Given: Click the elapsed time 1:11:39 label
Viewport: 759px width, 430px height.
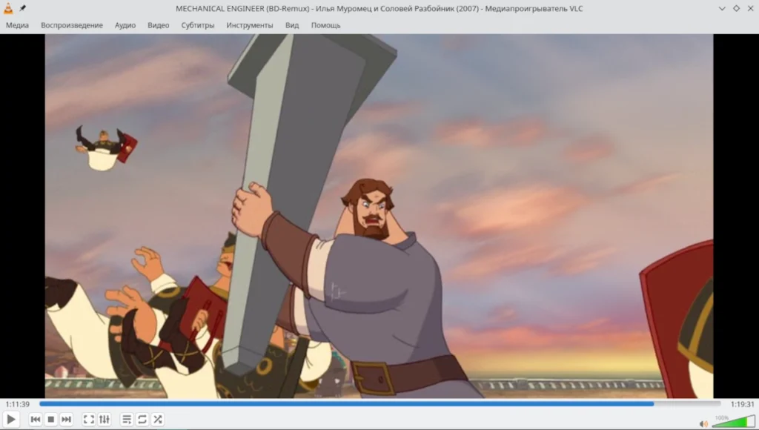Looking at the screenshot, I should (x=18, y=404).
